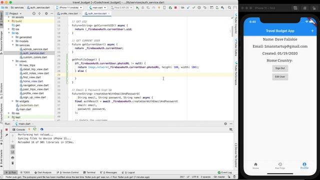The height and width of the screenshot is (180, 320).
Task: Tap the plus icon in Travel Budget App bar
Action: click(x=312, y=31)
